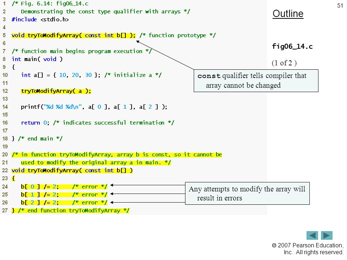Viewport: 347px width, 260px height.
Task: Click the '(1 of 2)' page label
Action: [x=284, y=63]
